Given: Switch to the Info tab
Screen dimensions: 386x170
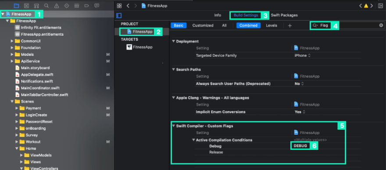Looking at the screenshot, I should (x=218, y=15).
